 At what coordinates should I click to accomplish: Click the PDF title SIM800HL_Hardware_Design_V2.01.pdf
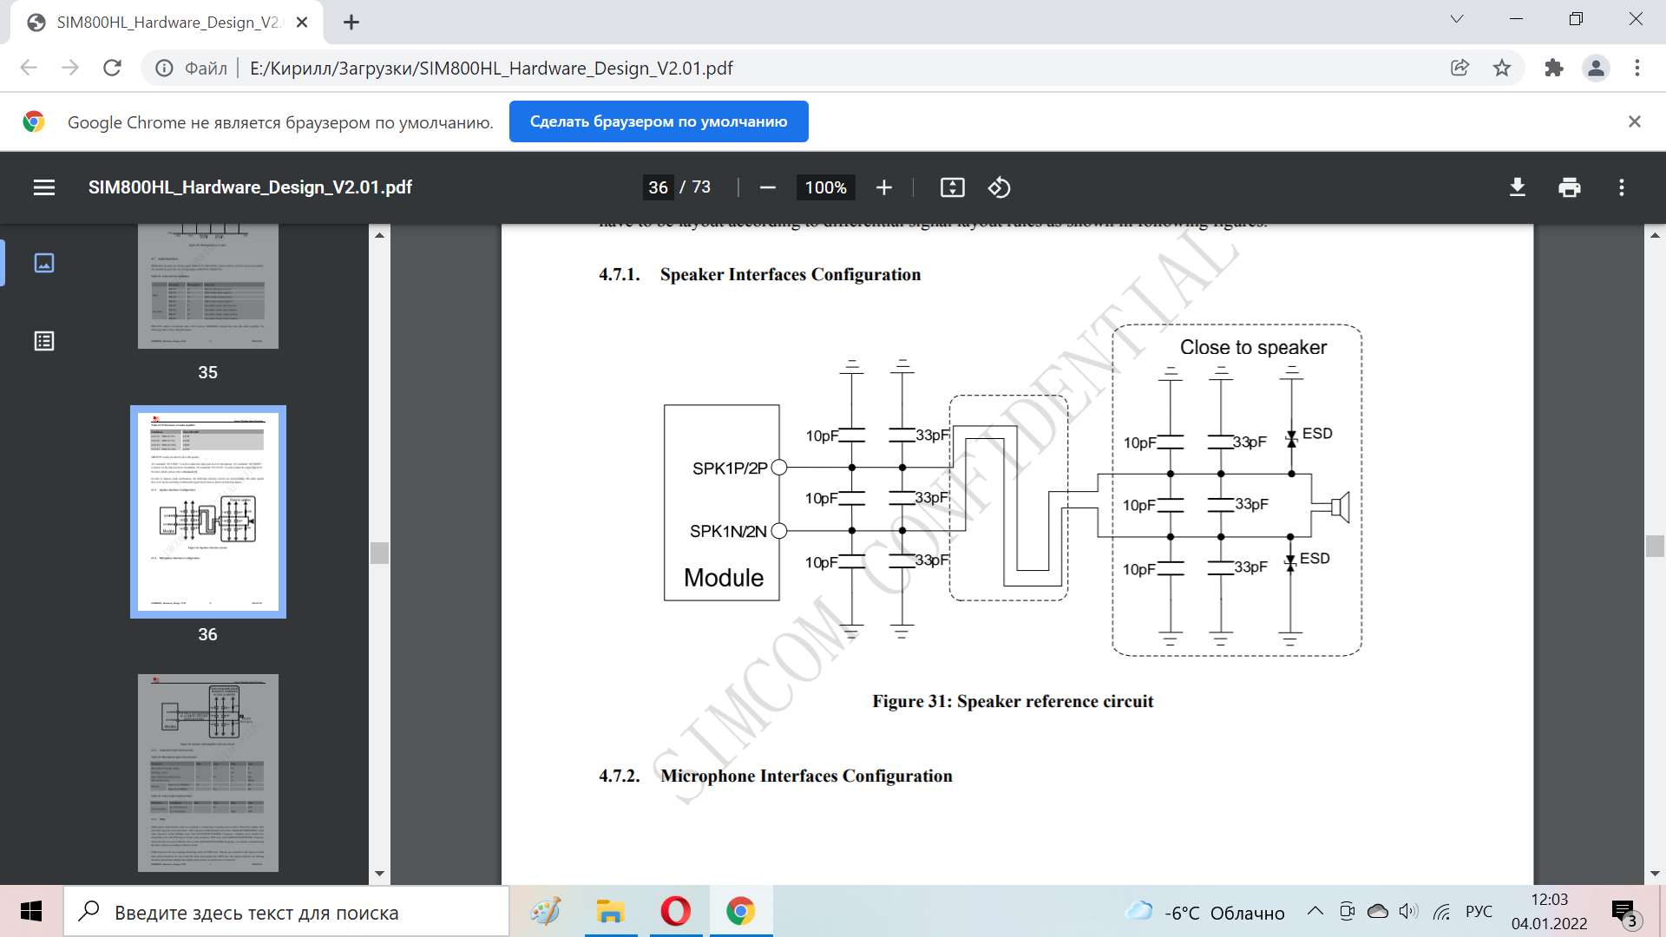pos(250,187)
